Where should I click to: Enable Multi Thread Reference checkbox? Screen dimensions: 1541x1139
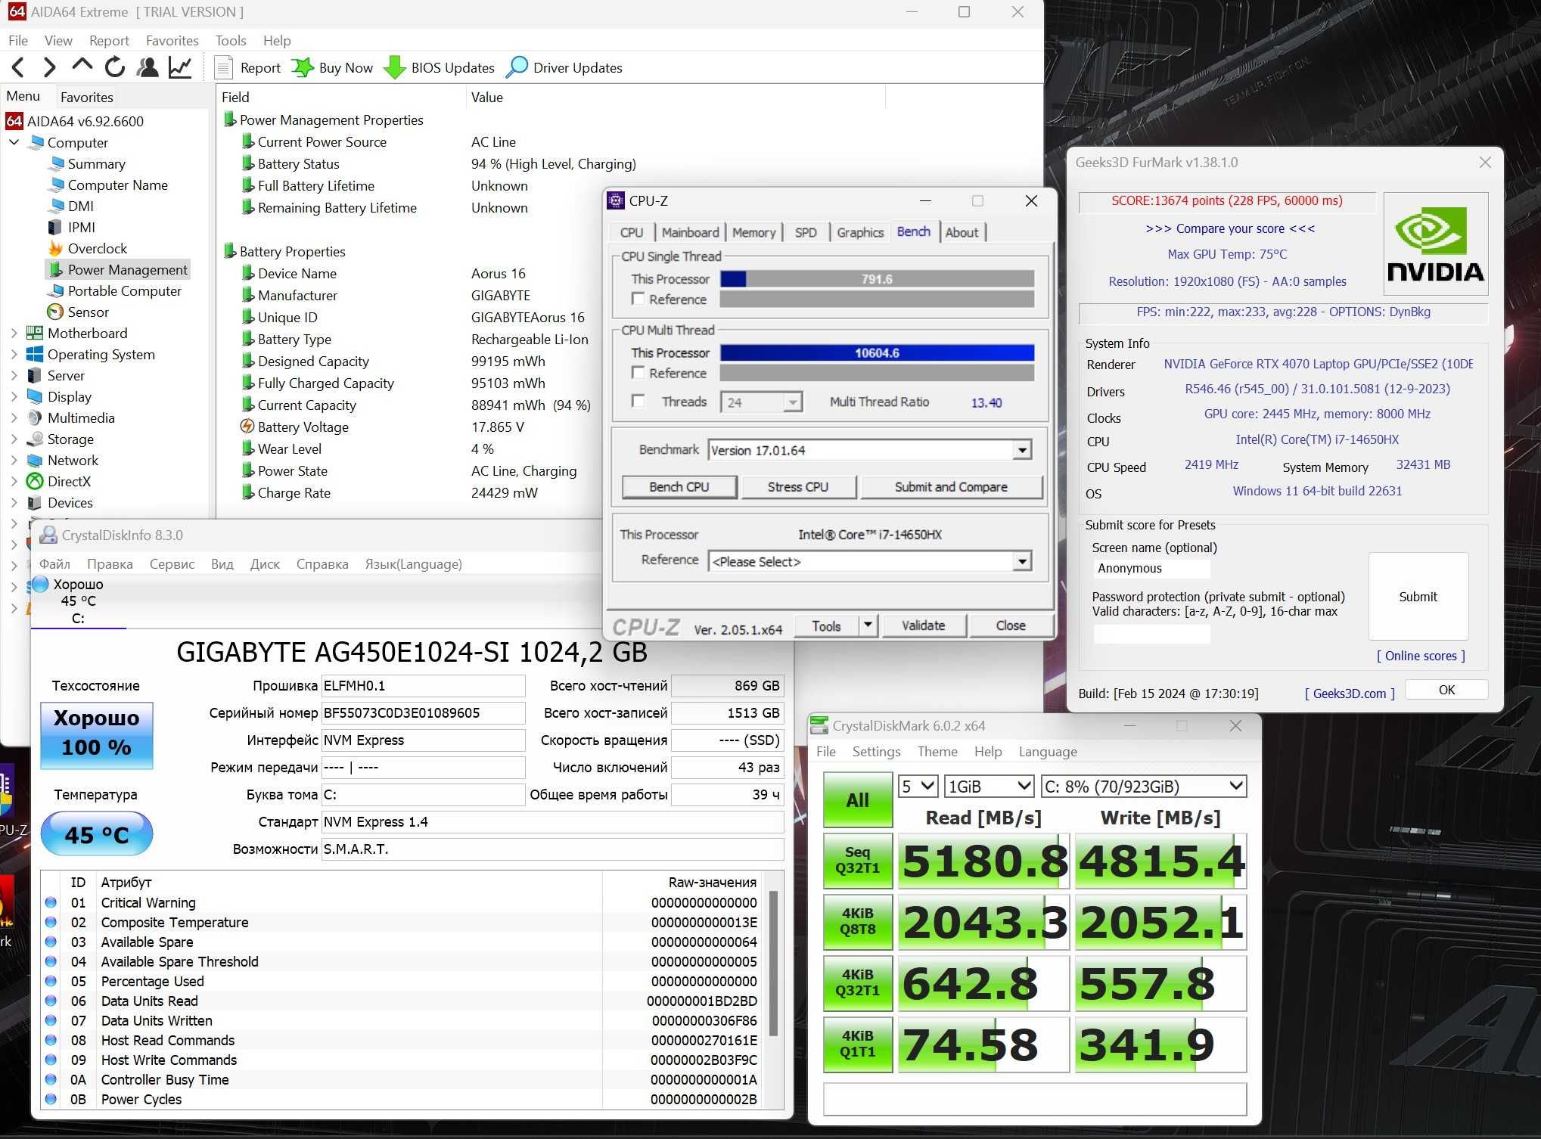coord(638,372)
